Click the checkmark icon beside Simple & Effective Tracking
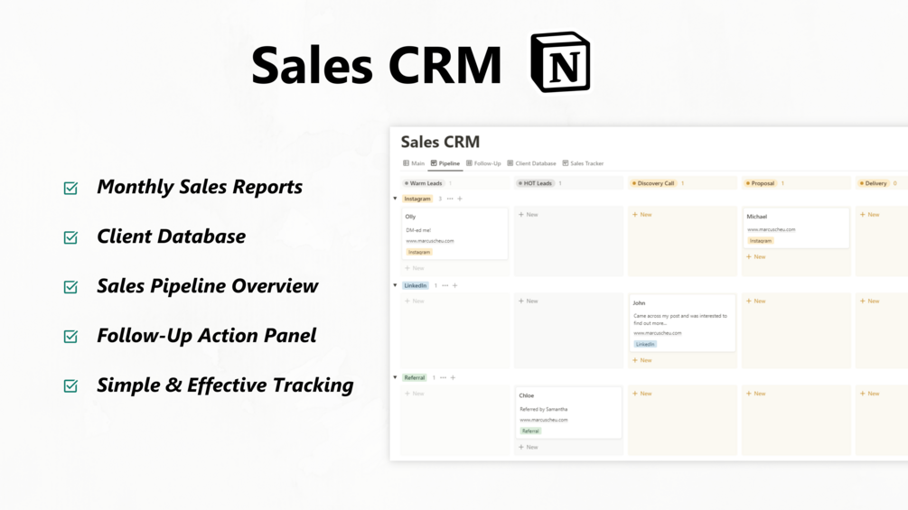This screenshot has height=510, width=908. 70,385
